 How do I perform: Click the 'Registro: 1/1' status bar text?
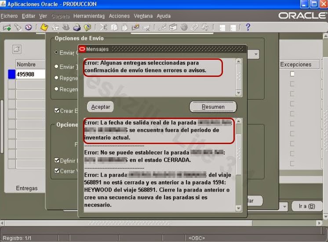click(17, 238)
